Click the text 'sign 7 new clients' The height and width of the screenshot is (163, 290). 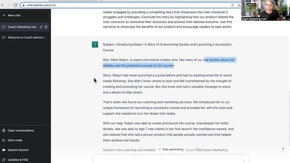(158, 129)
